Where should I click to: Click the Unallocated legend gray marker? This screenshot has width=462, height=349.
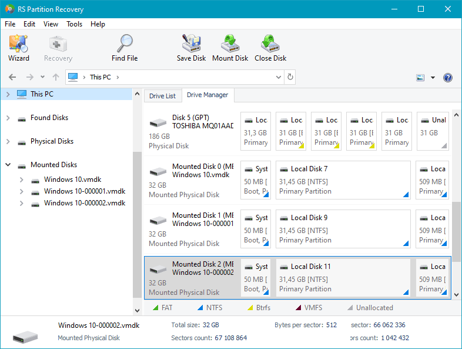point(350,308)
